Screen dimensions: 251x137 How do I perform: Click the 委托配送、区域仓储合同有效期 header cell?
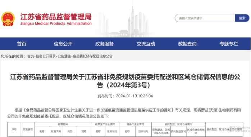point(224,129)
